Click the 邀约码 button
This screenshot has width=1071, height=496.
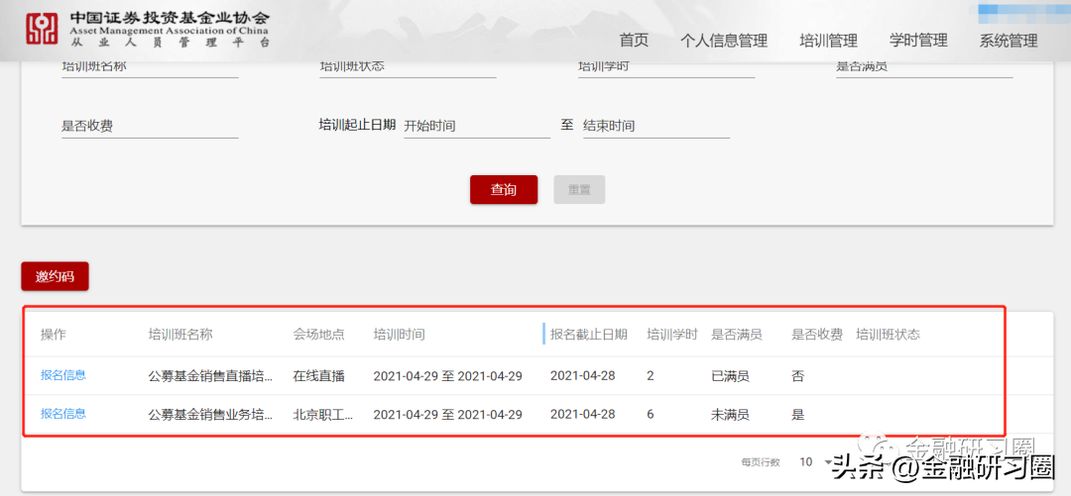tap(55, 276)
